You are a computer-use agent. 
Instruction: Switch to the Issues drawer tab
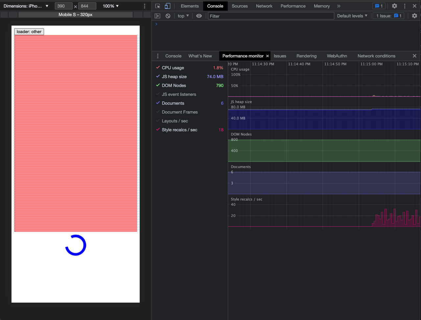pos(280,56)
